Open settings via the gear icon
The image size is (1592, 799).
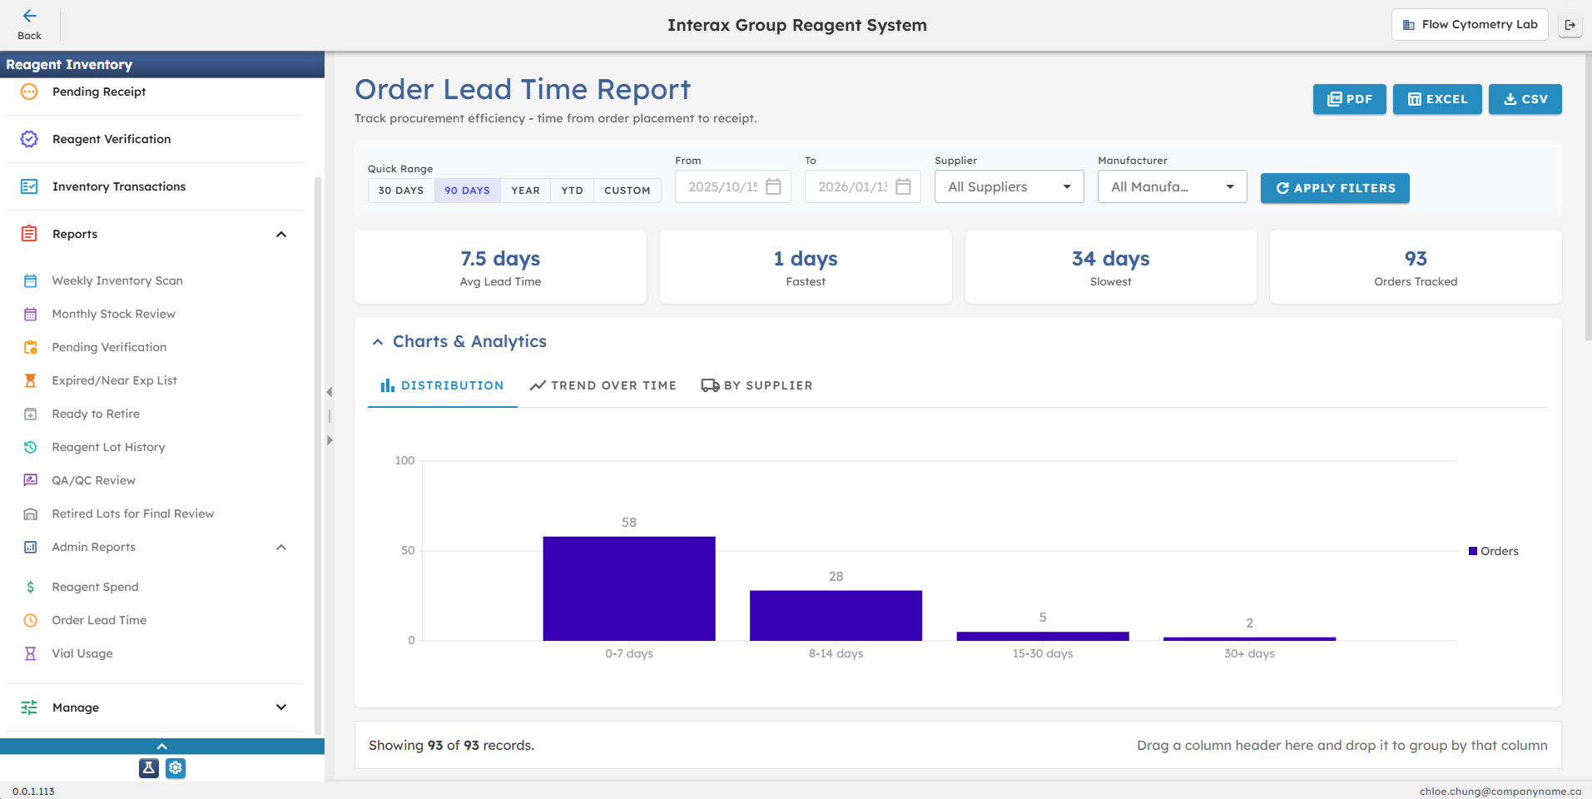(x=176, y=768)
